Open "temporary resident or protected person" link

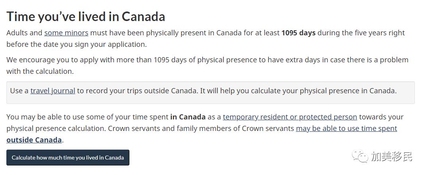tap(290, 117)
